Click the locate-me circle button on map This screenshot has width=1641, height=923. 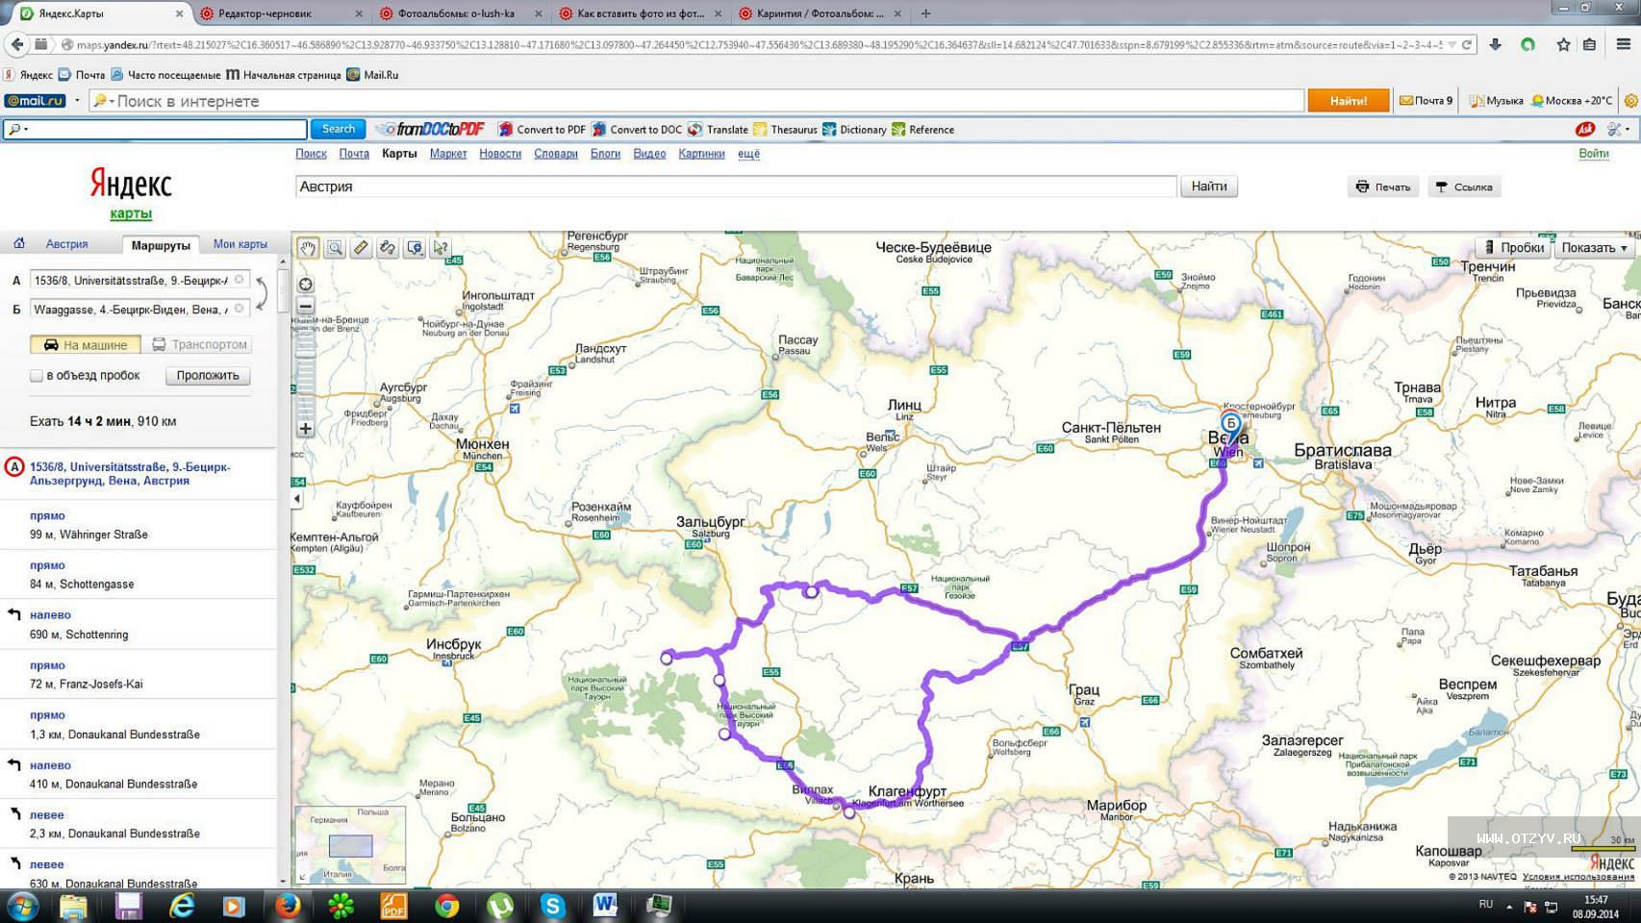coord(305,285)
